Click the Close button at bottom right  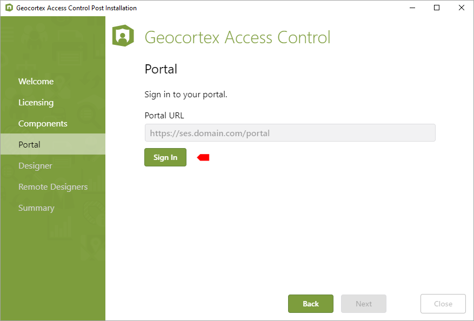click(443, 304)
